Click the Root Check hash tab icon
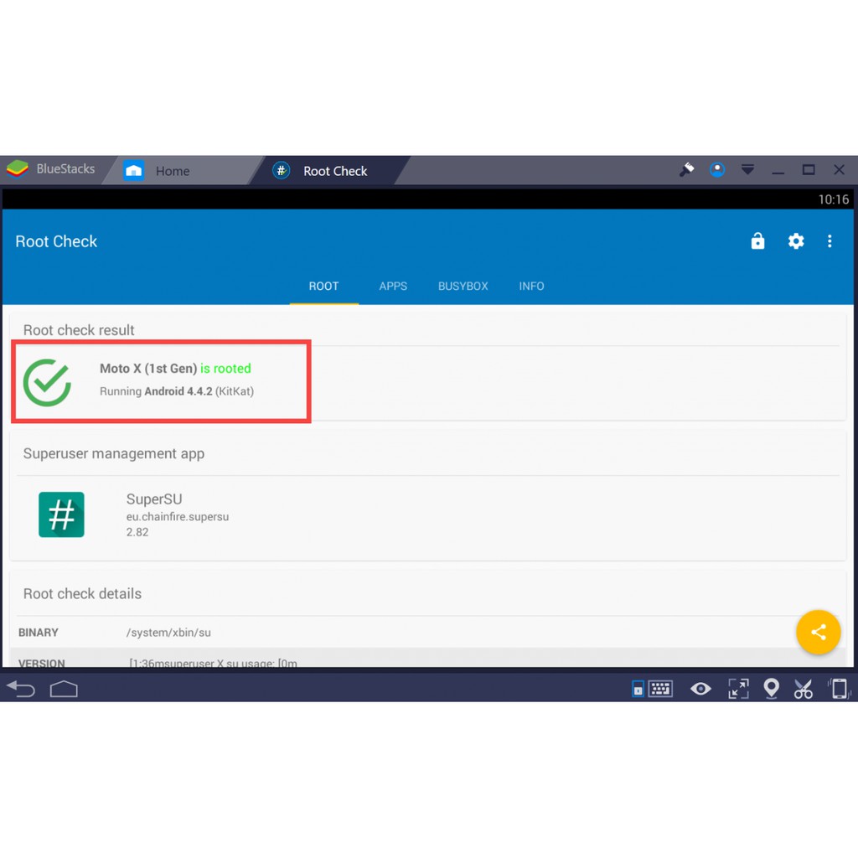The image size is (858, 858). [x=282, y=171]
